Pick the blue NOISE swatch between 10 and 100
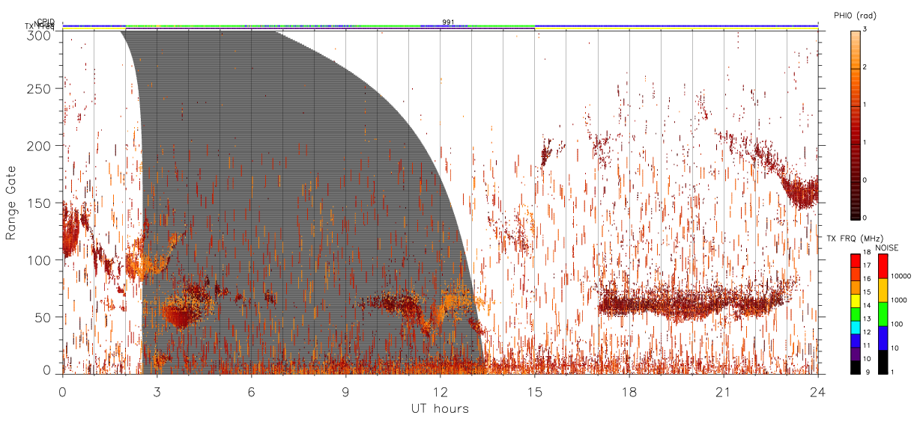The height and width of the screenshot is (424, 920). coord(883,338)
